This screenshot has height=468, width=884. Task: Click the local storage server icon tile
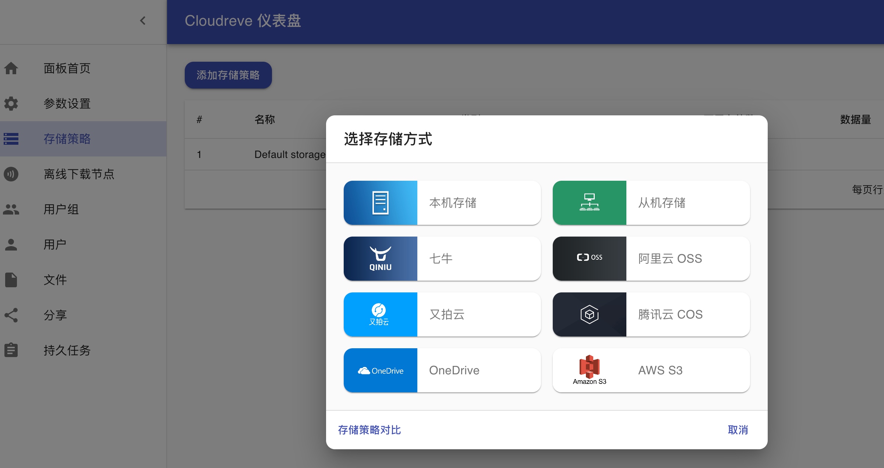tap(381, 203)
